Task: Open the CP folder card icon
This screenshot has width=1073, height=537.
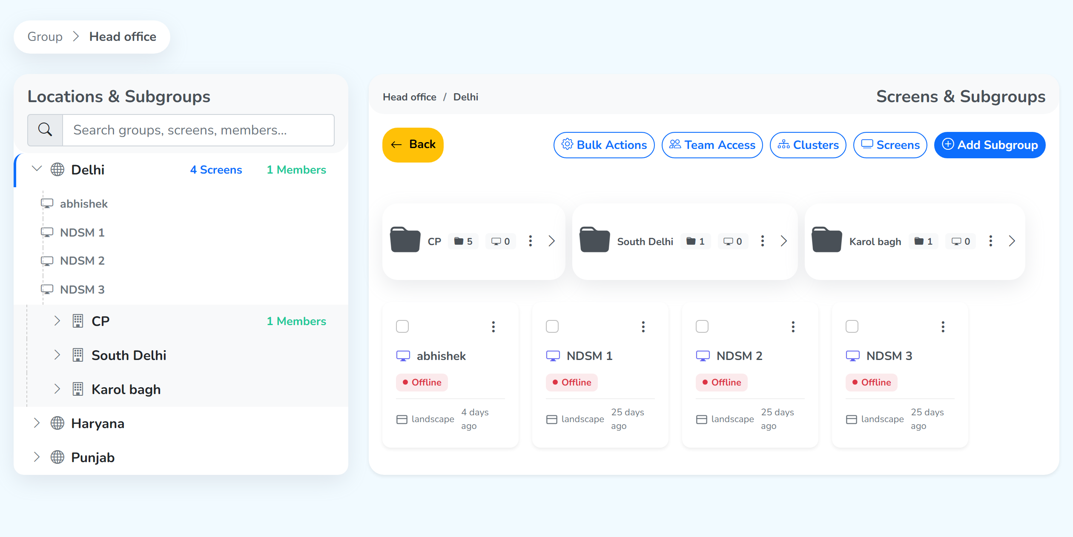Action: pyautogui.click(x=405, y=240)
